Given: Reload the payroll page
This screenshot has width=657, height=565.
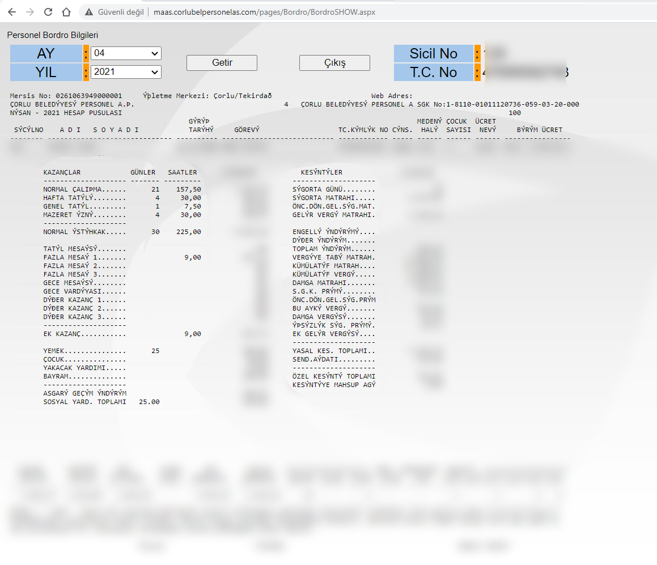Looking at the screenshot, I should 48,12.
